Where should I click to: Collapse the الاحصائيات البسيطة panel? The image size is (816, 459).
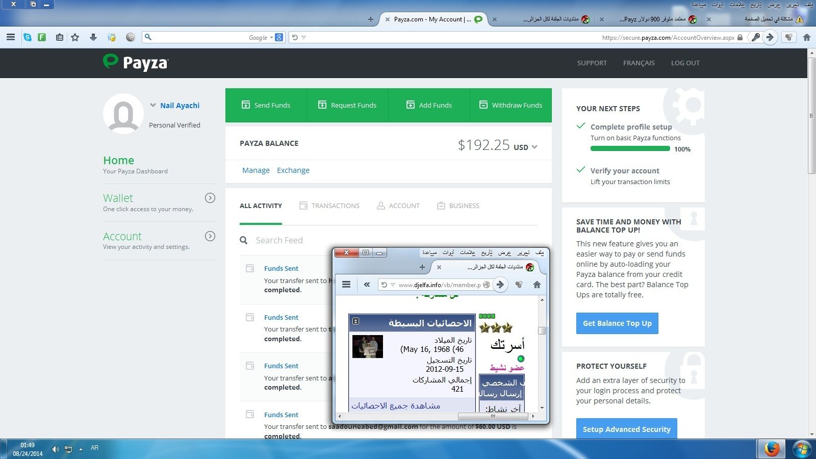356,321
